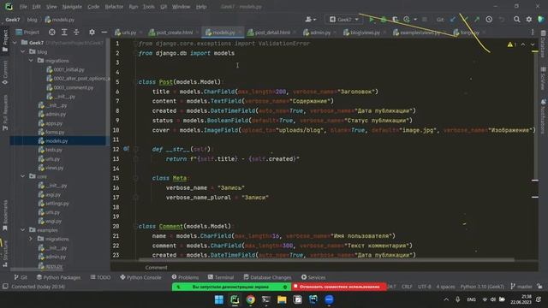Image resolution: width=548 pixels, height=308 pixels.
Task: Open the Navigate menu
Action: tap(72, 7)
